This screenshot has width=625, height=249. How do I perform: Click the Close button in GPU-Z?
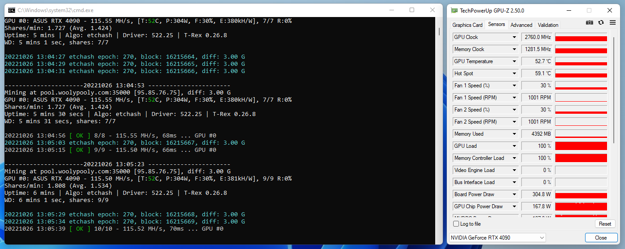click(x=601, y=238)
